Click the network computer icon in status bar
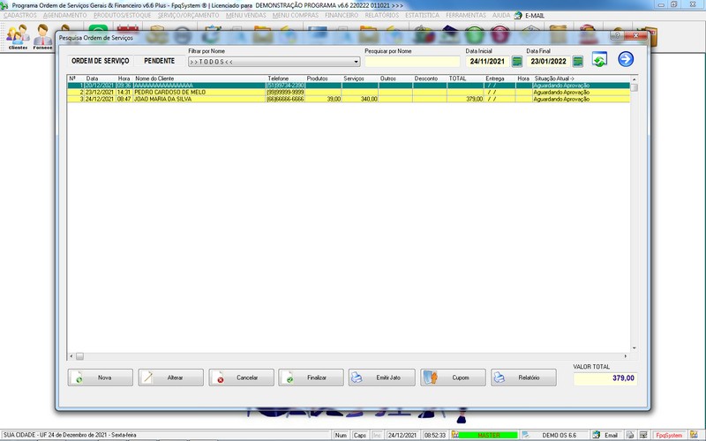 pos(643,435)
